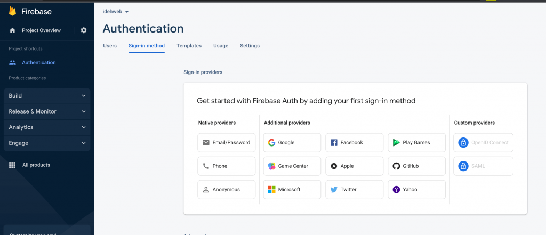Add Facebook sign-in provider
Image resolution: width=546 pixels, height=235 pixels.
click(354, 142)
